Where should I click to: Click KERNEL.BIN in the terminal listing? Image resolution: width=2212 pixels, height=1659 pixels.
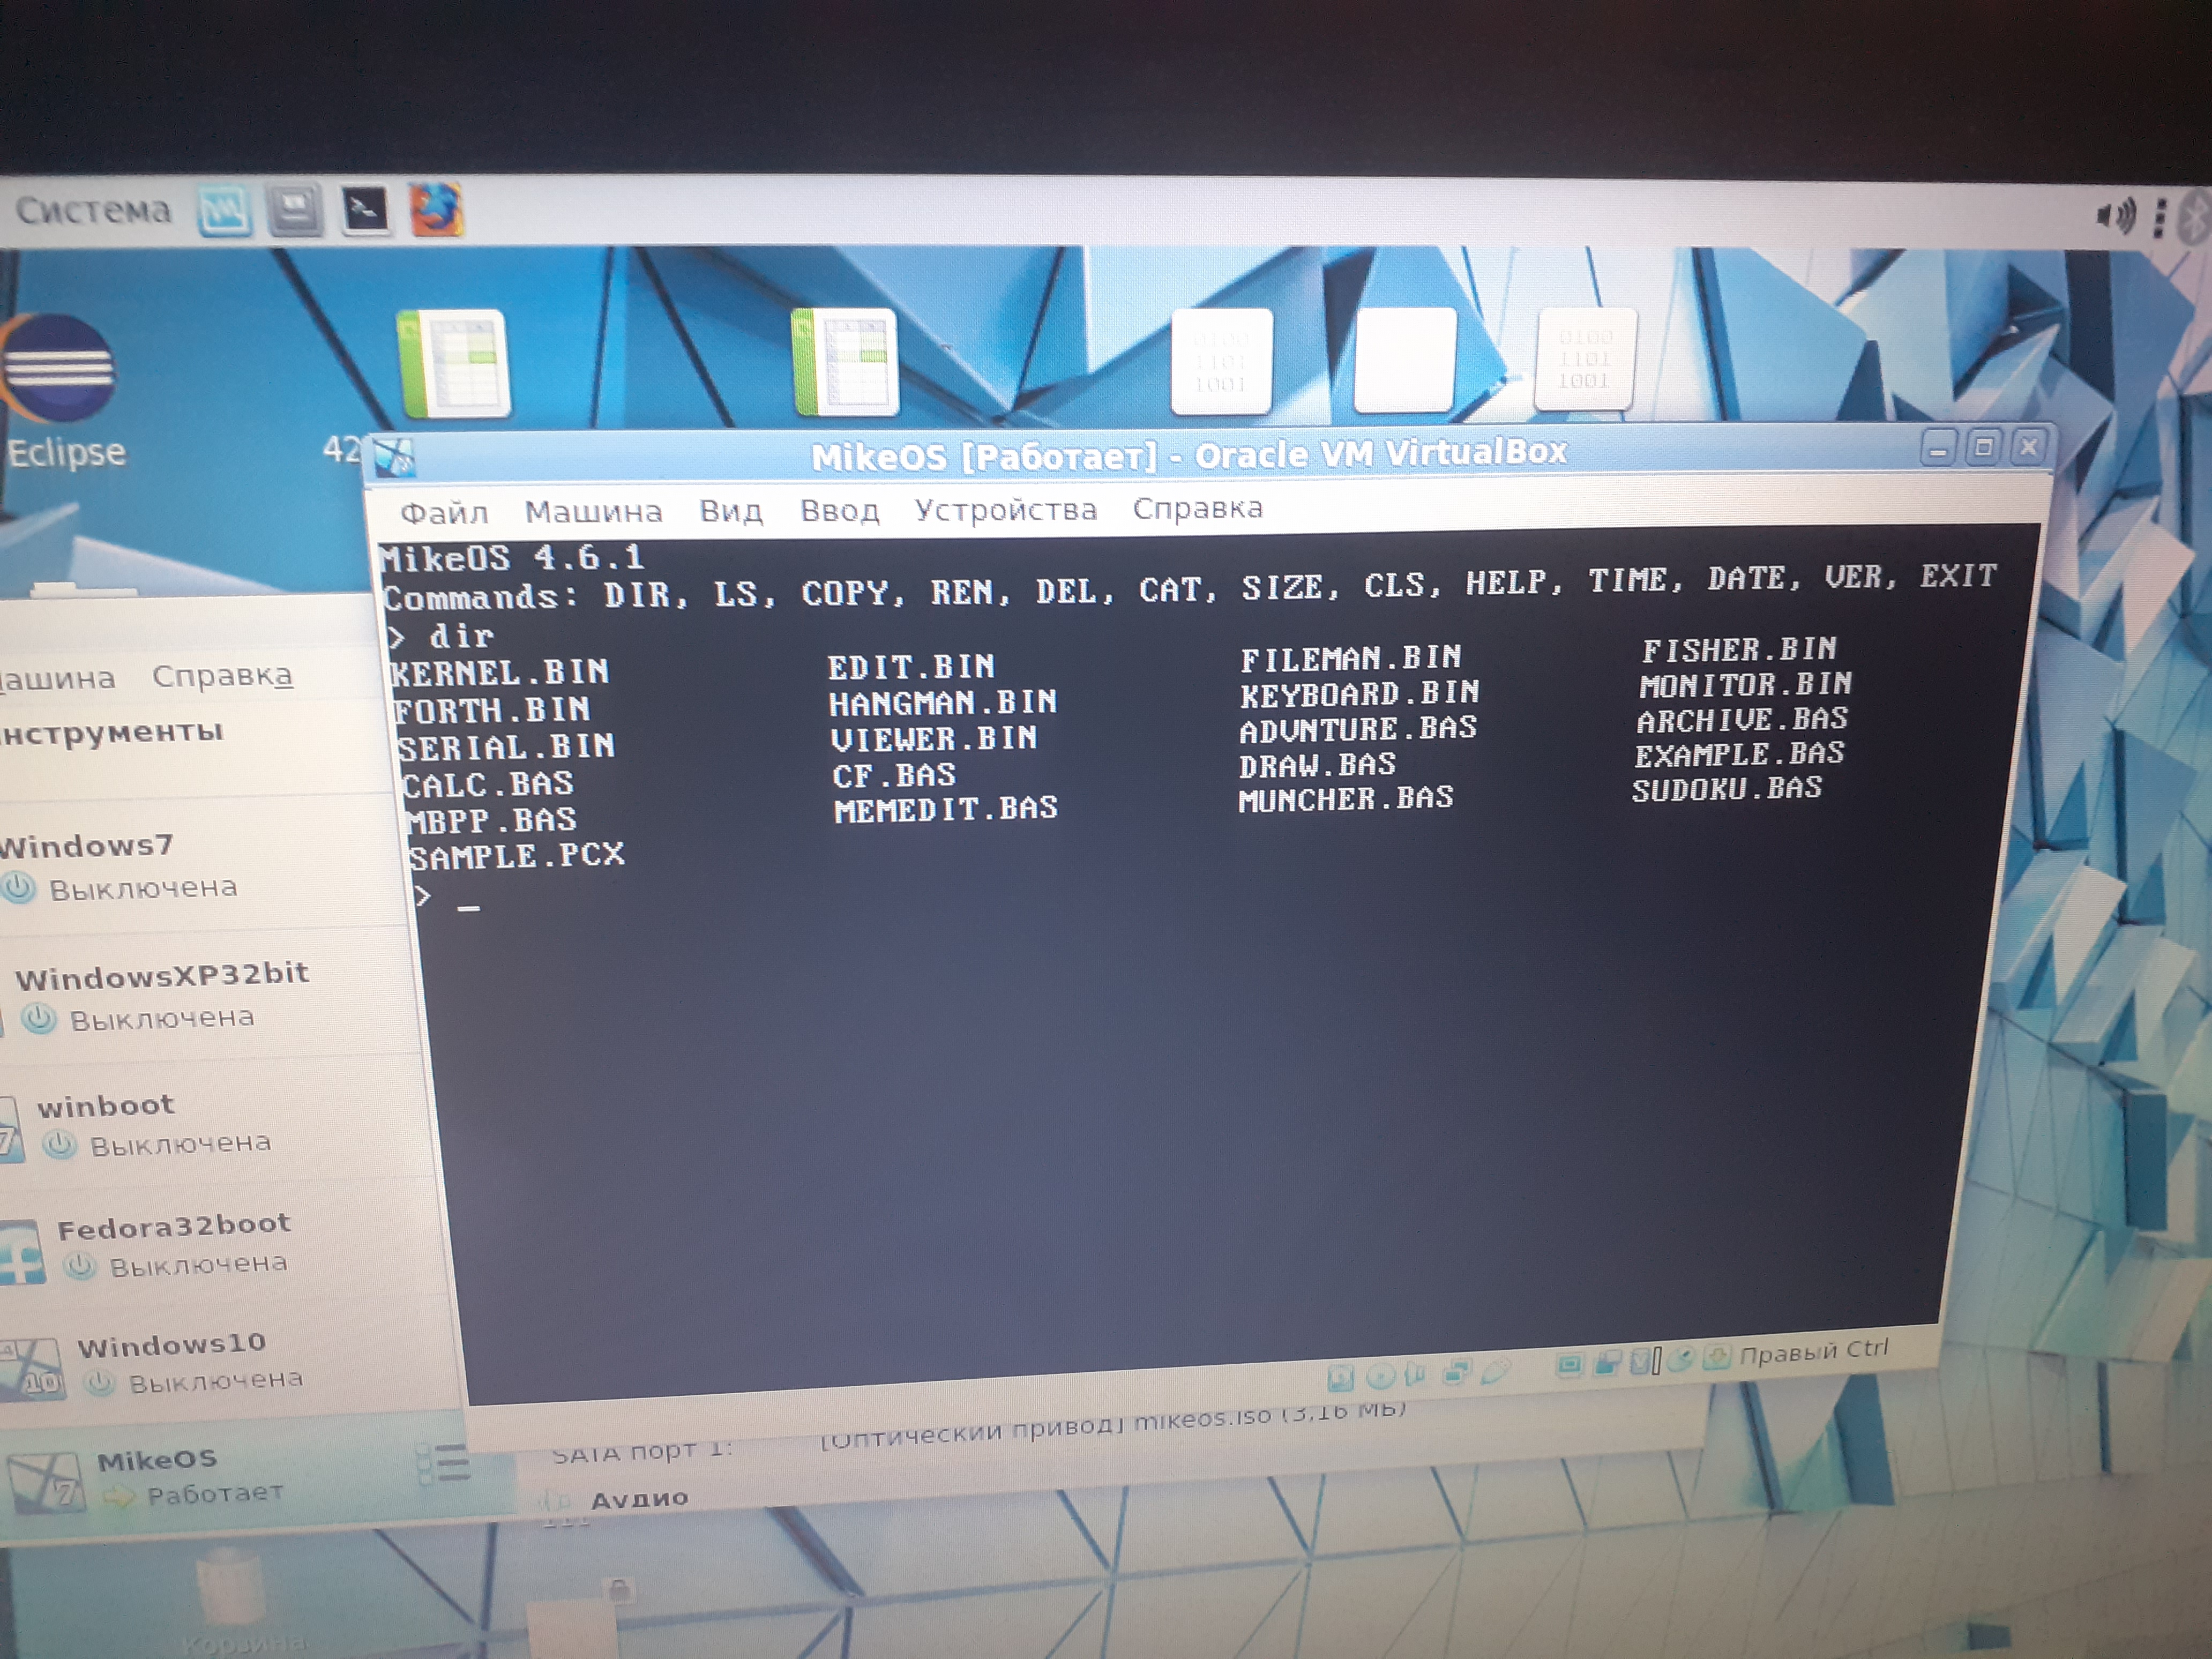(500, 672)
